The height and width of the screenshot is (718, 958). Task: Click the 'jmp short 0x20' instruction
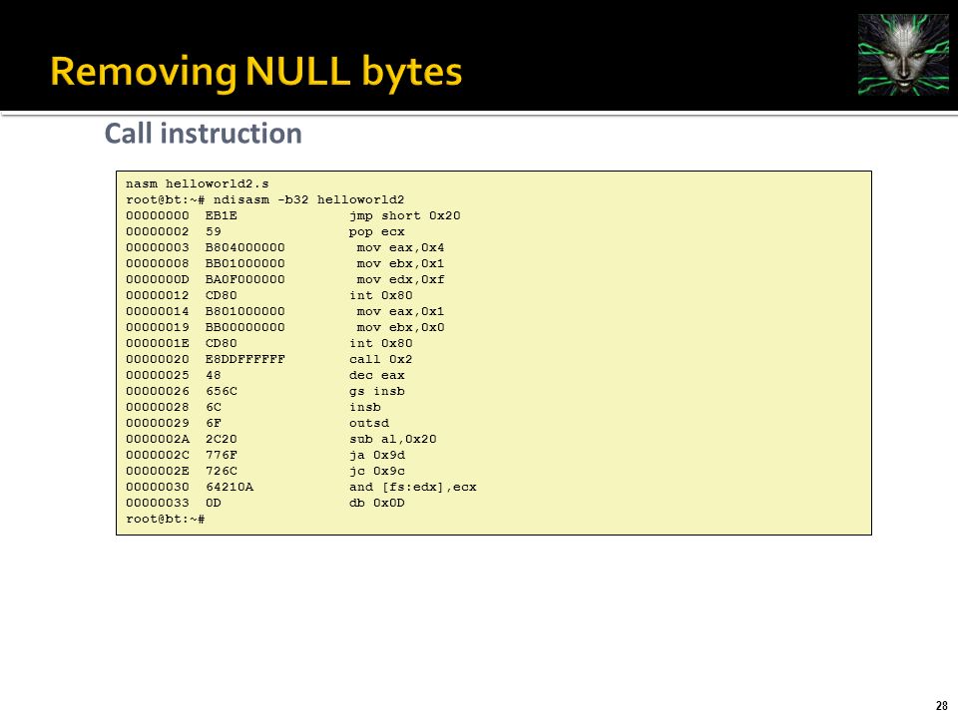[x=404, y=215]
